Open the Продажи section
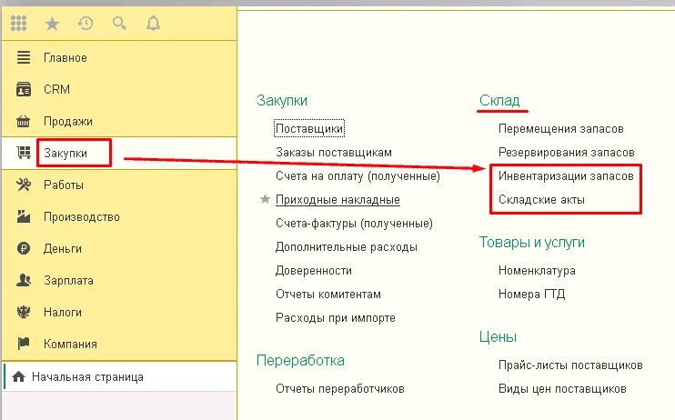 coord(68,121)
